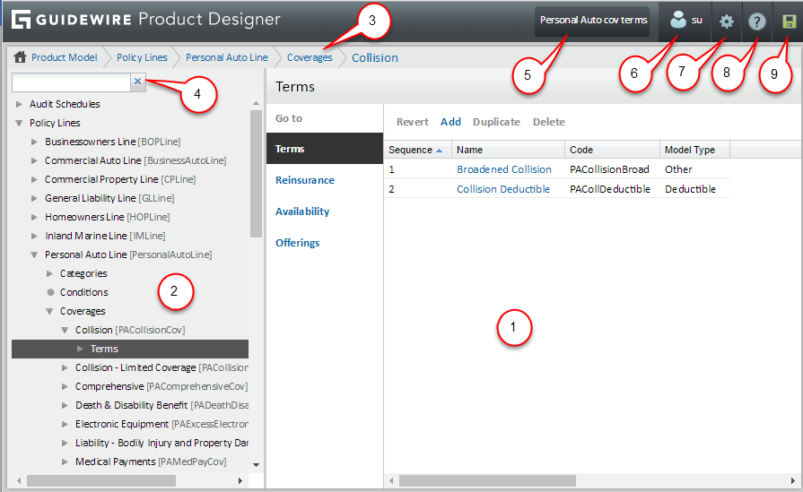Open the Broadened Collision term

tap(504, 169)
